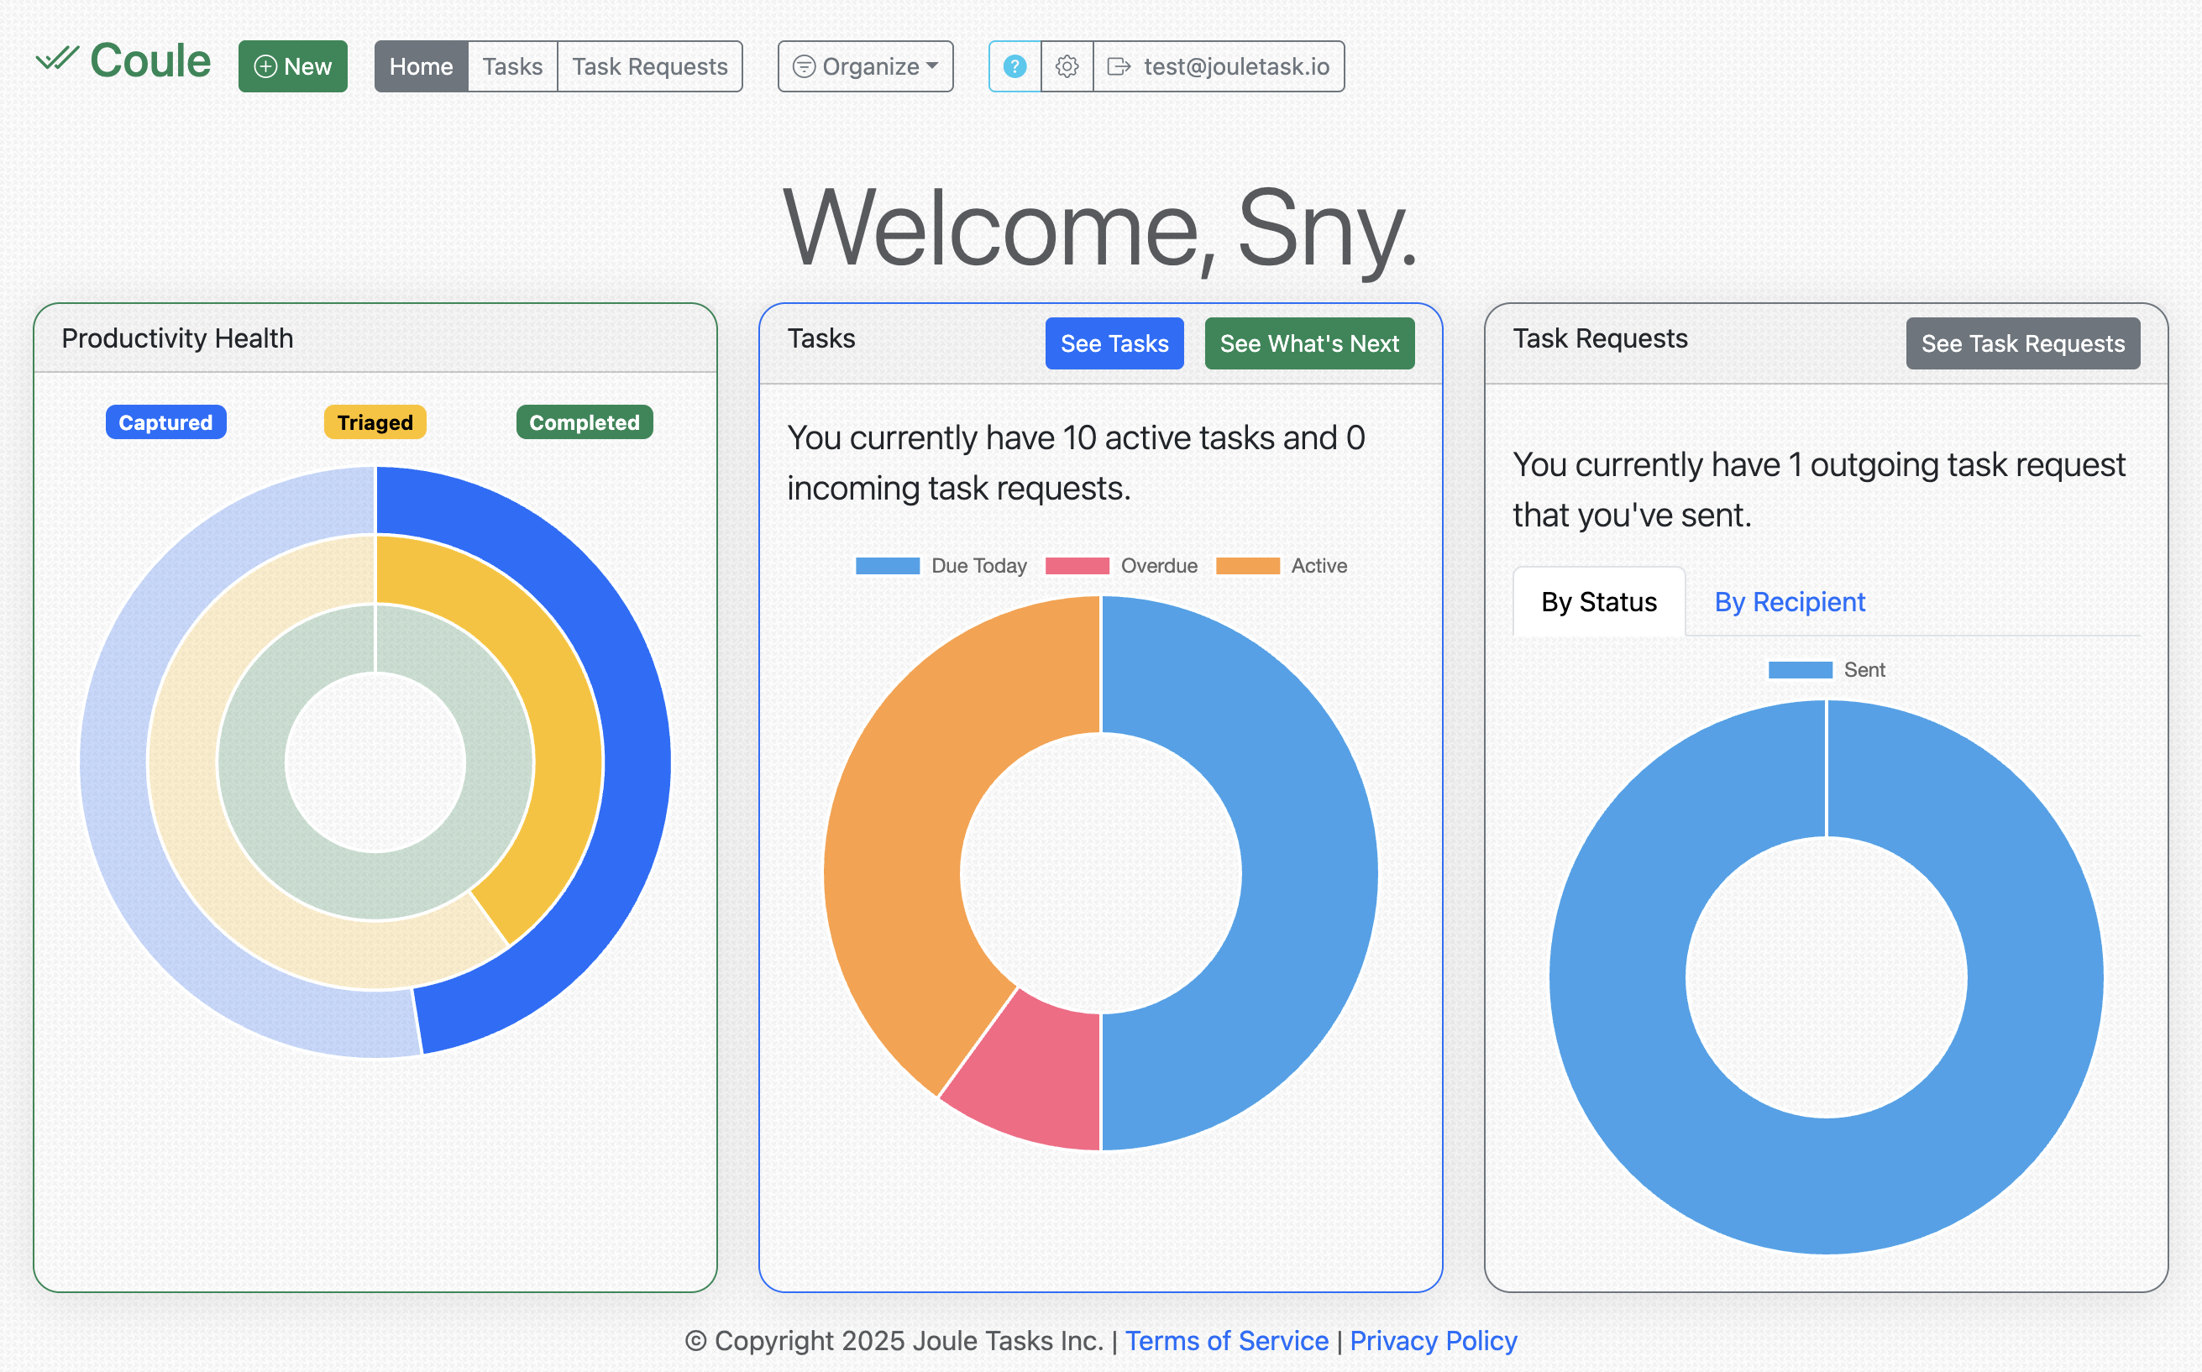Image resolution: width=2202 pixels, height=1372 pixels.
Task: Expand the Organize dropdown caret
Action: pos(933,66)
